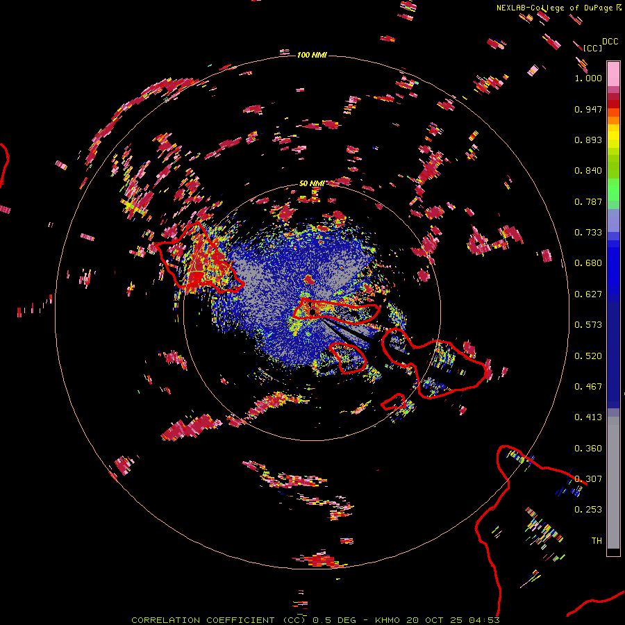
Task: Click the Correlation Coefficient title at the bottom
Action: click(316, 620)
